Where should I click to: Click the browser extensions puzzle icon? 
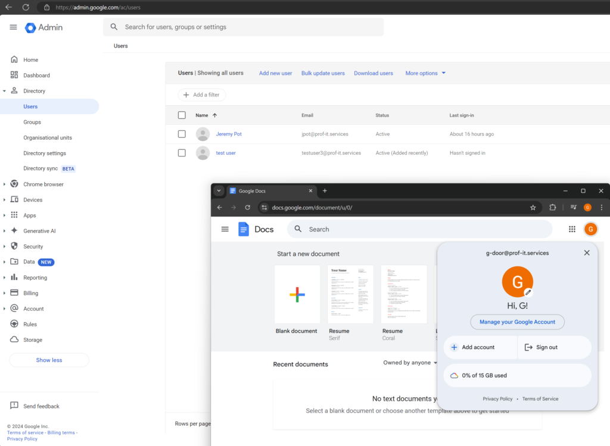point(553,208)
